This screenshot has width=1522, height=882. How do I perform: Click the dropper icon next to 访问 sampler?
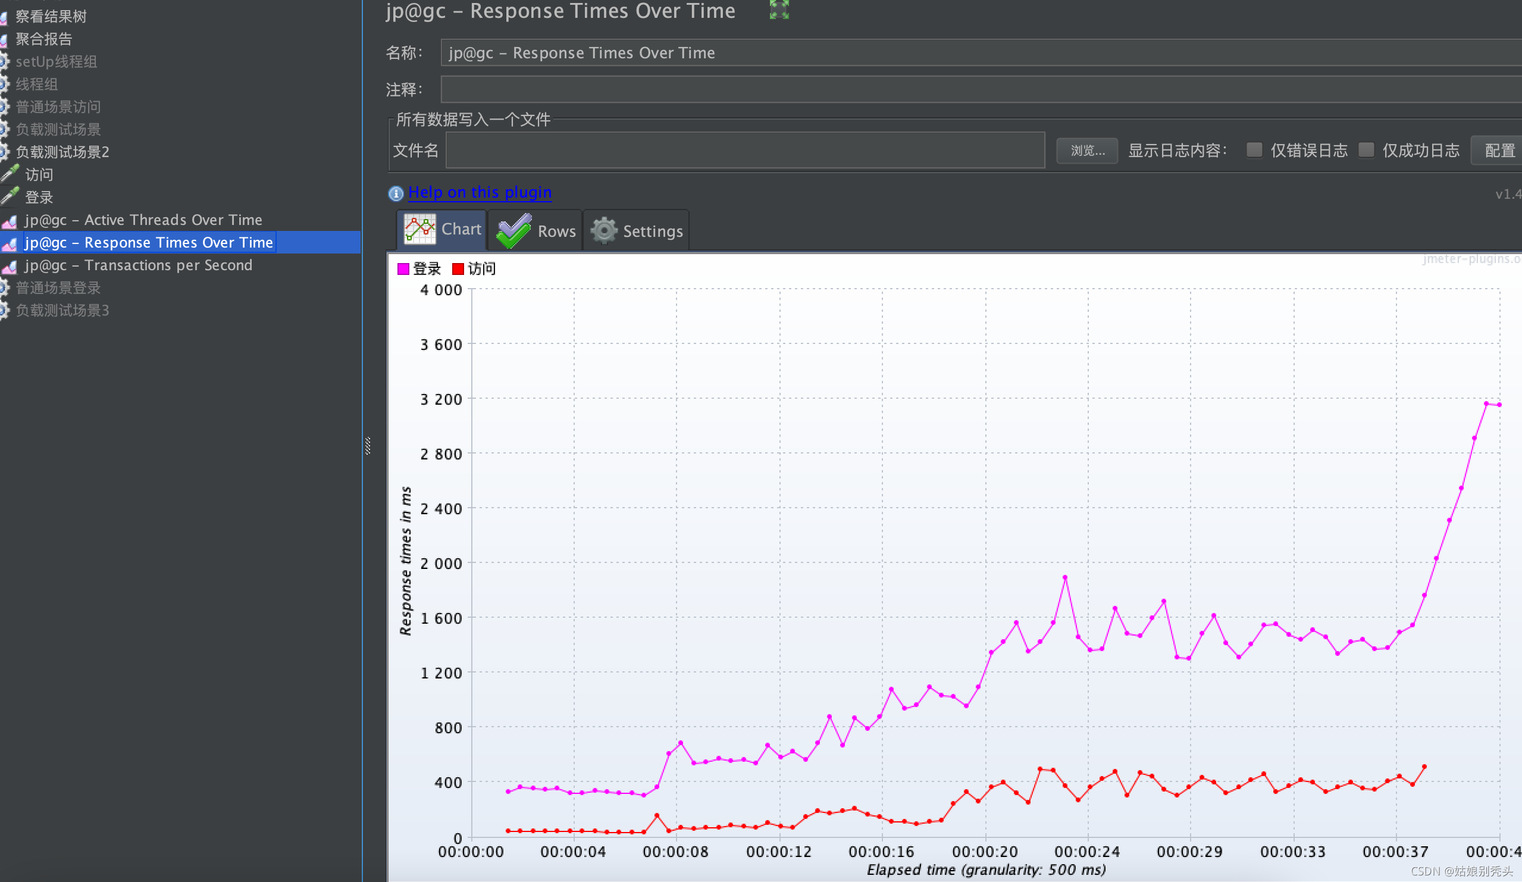pyautogui.click(x=10, y=174)
